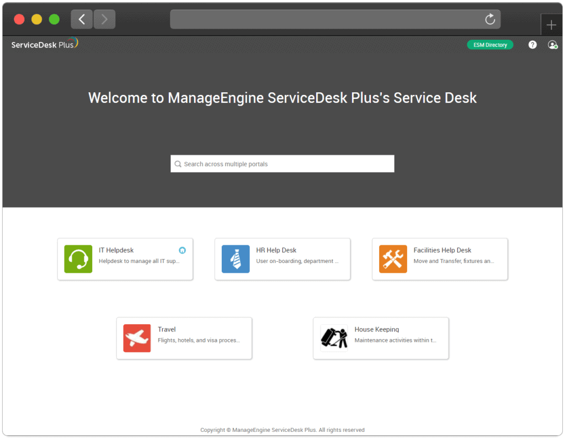
Task: Select the Facilities Help Desk title
Action: (442, 250)
